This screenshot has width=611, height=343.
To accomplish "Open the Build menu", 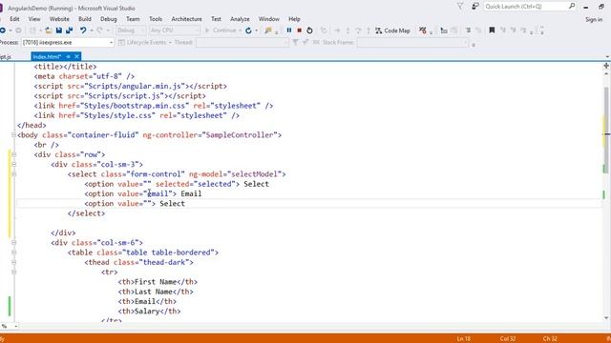I will tap(85, 19).
